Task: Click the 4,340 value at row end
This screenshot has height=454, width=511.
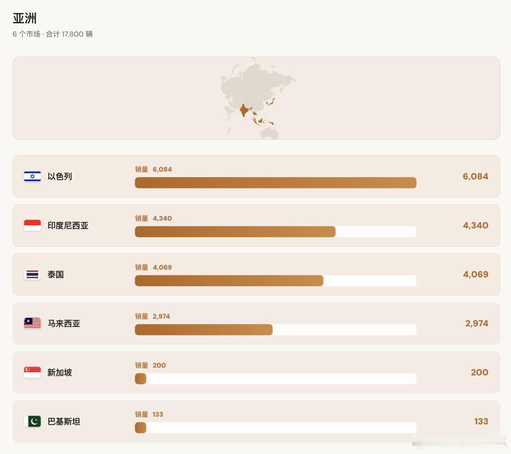Action: 476,225
